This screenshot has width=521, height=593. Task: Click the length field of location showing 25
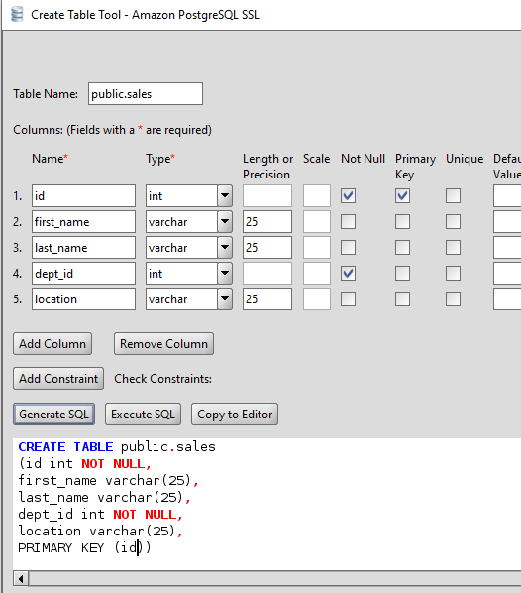[267, 299]
